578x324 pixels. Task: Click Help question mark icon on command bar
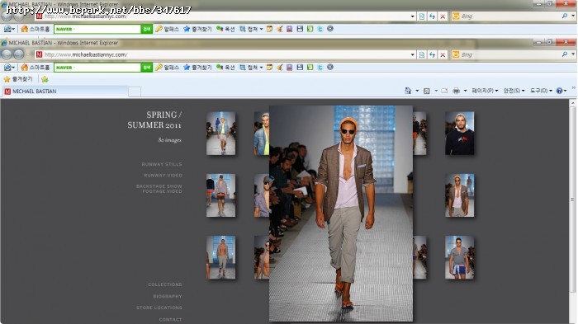coord(559,91)
